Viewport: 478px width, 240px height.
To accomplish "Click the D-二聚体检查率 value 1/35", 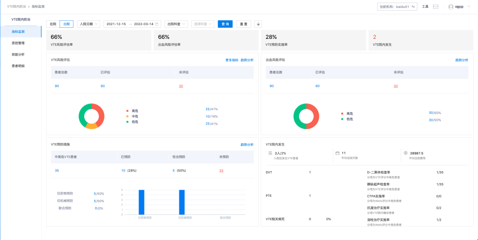I will 440,172.
